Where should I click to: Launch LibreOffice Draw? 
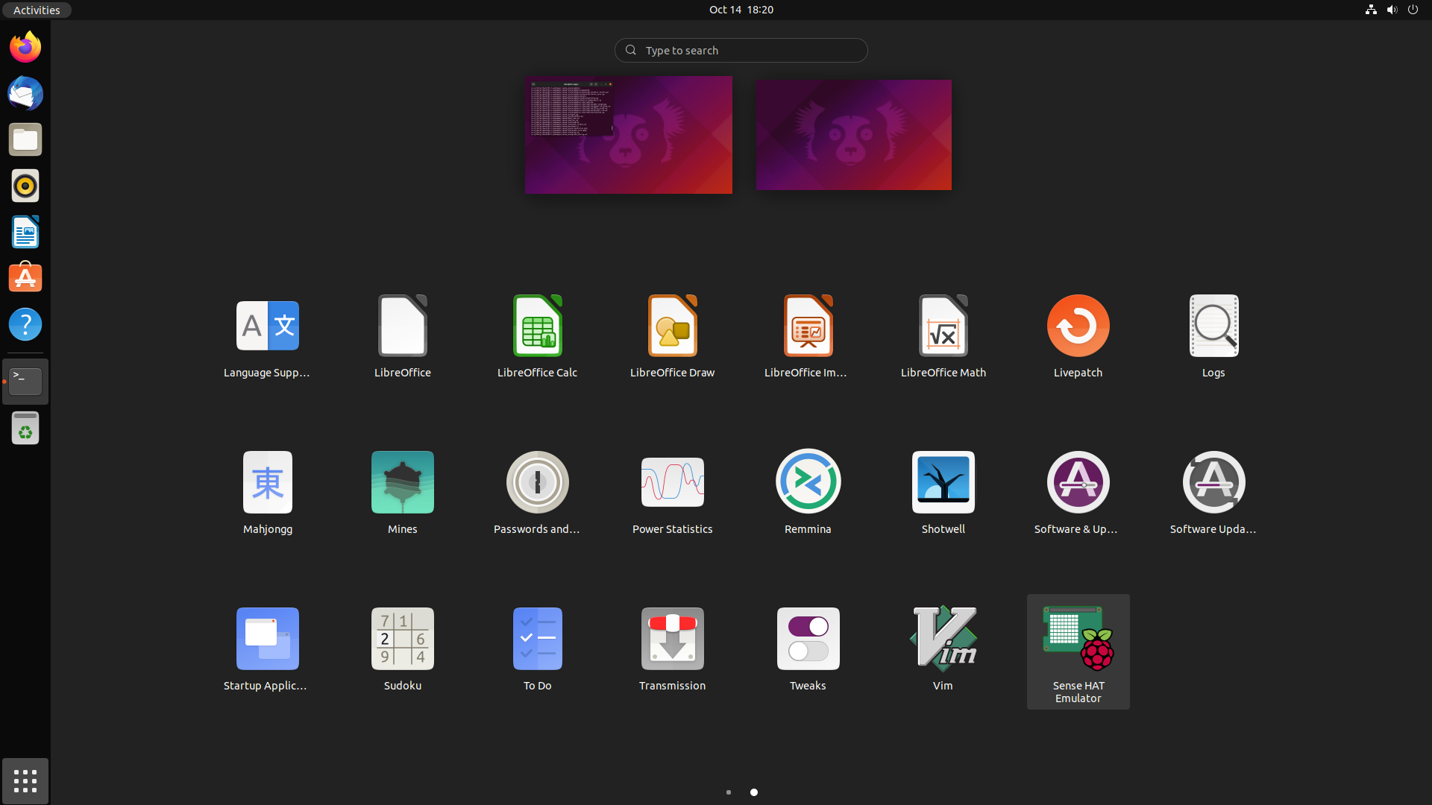point(673,337)
